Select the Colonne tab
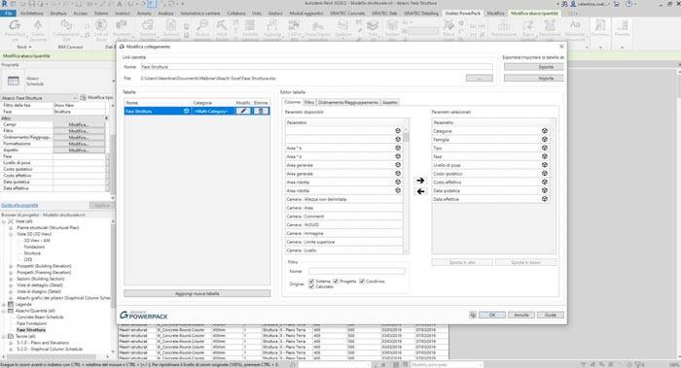 pyautogui.click(x=292, y=102)
